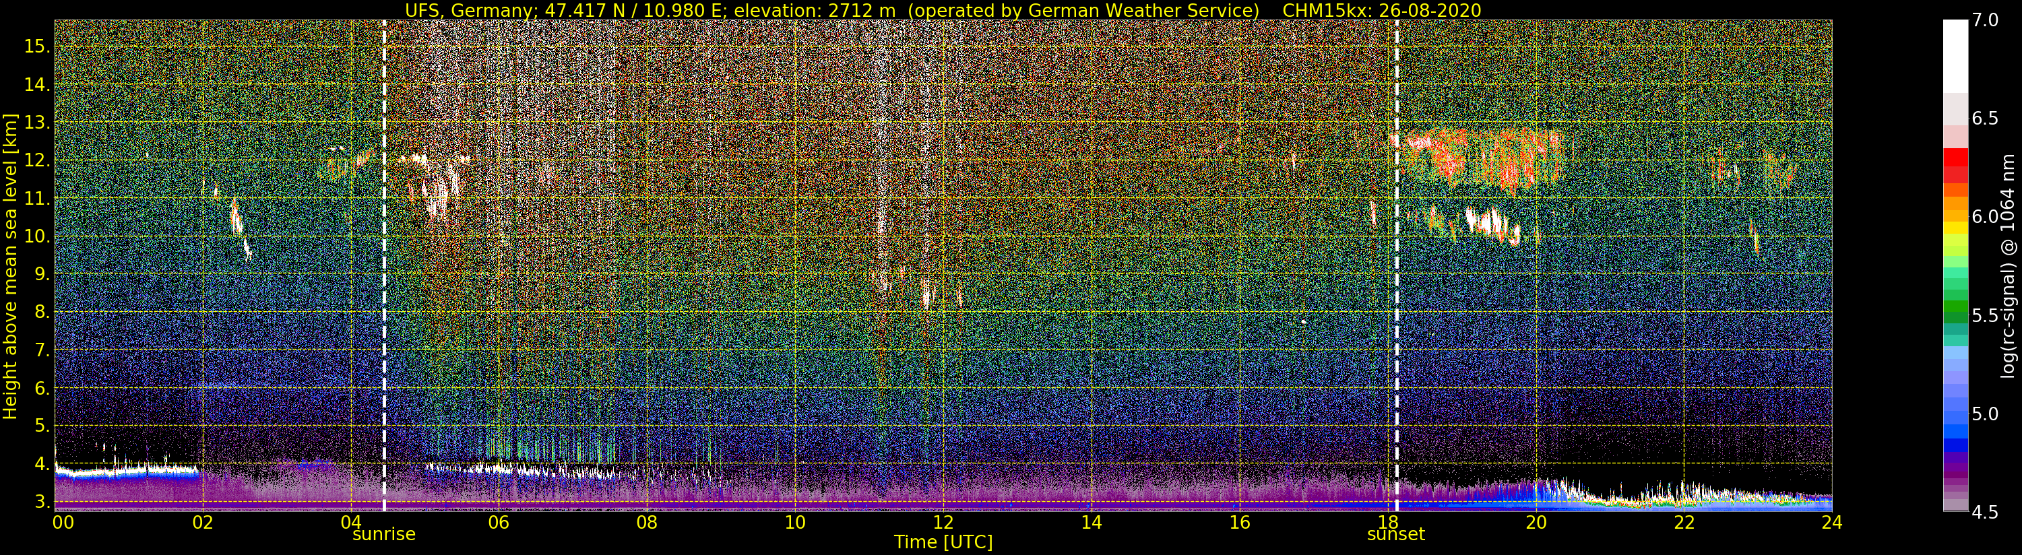The width and height of the screenshot is (2022, 555).
Task: Click the '6.5' value on the colorbar
Action: (x=1985, y=119)
